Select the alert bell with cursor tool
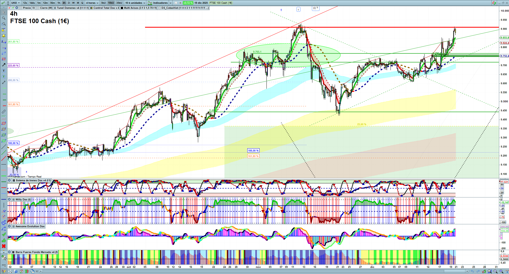 (4, 30)
